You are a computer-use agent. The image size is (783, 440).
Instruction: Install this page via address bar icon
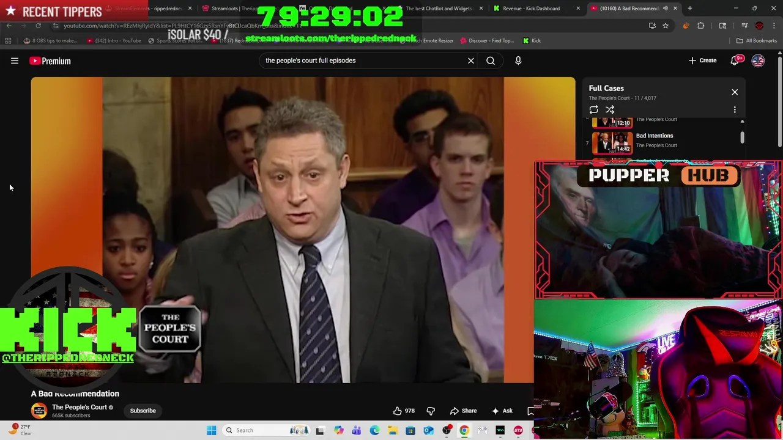point(652,26)
